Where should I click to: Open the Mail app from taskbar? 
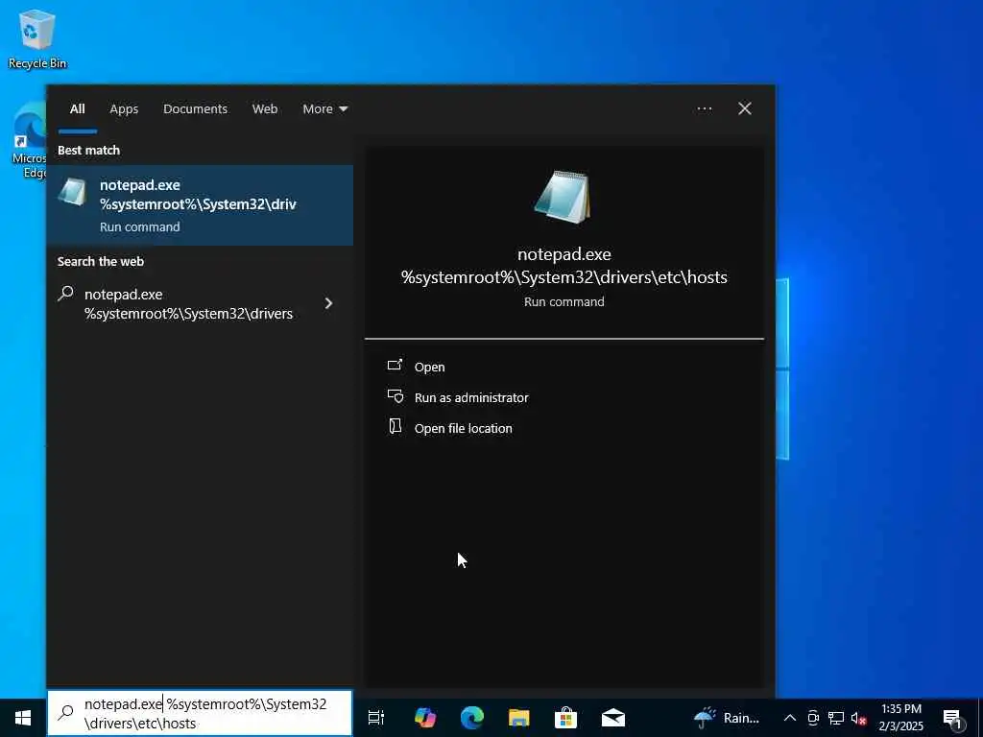612,717
